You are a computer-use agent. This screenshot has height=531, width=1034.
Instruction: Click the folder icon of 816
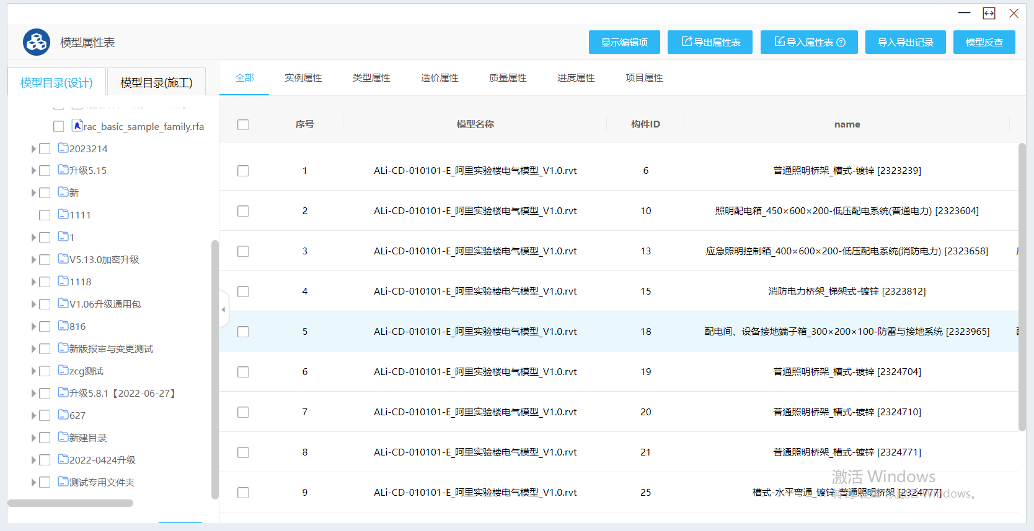63,326
